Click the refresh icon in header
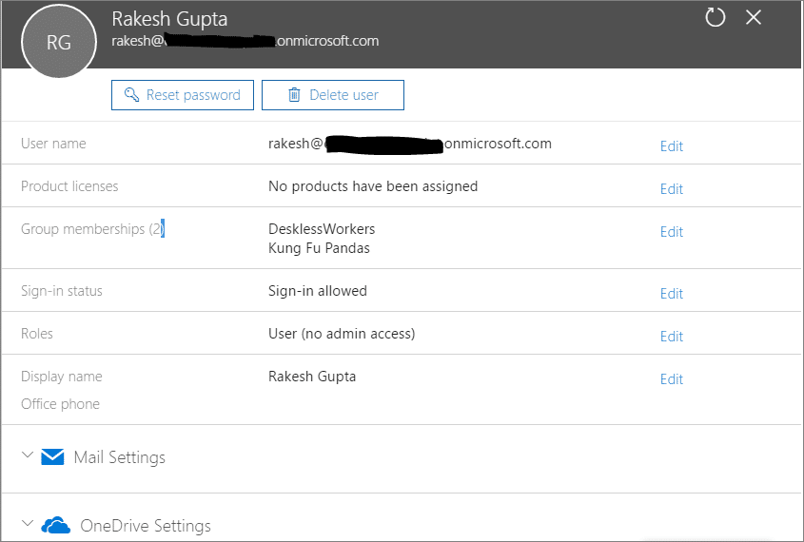 pos(715,17)
